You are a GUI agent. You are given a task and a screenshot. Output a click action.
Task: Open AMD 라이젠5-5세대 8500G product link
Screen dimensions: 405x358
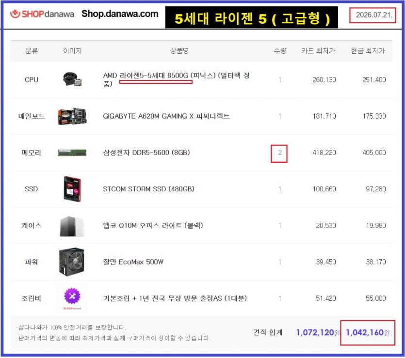(177, 79)
